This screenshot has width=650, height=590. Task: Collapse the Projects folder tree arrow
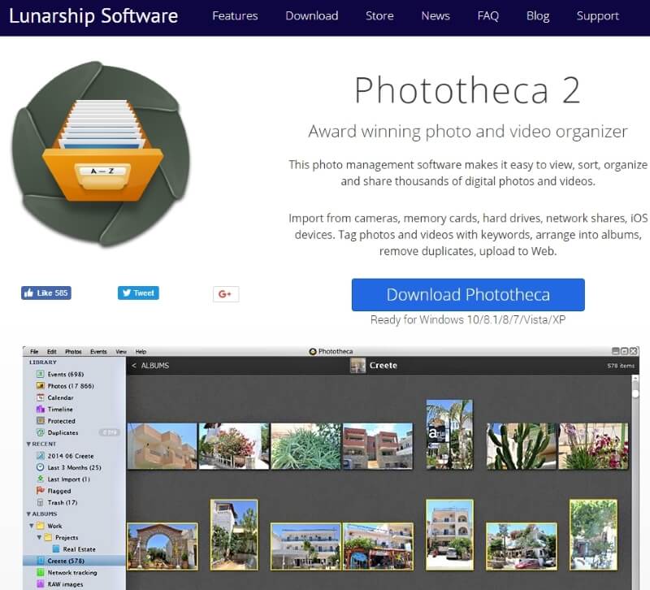[x=39, y=537]
